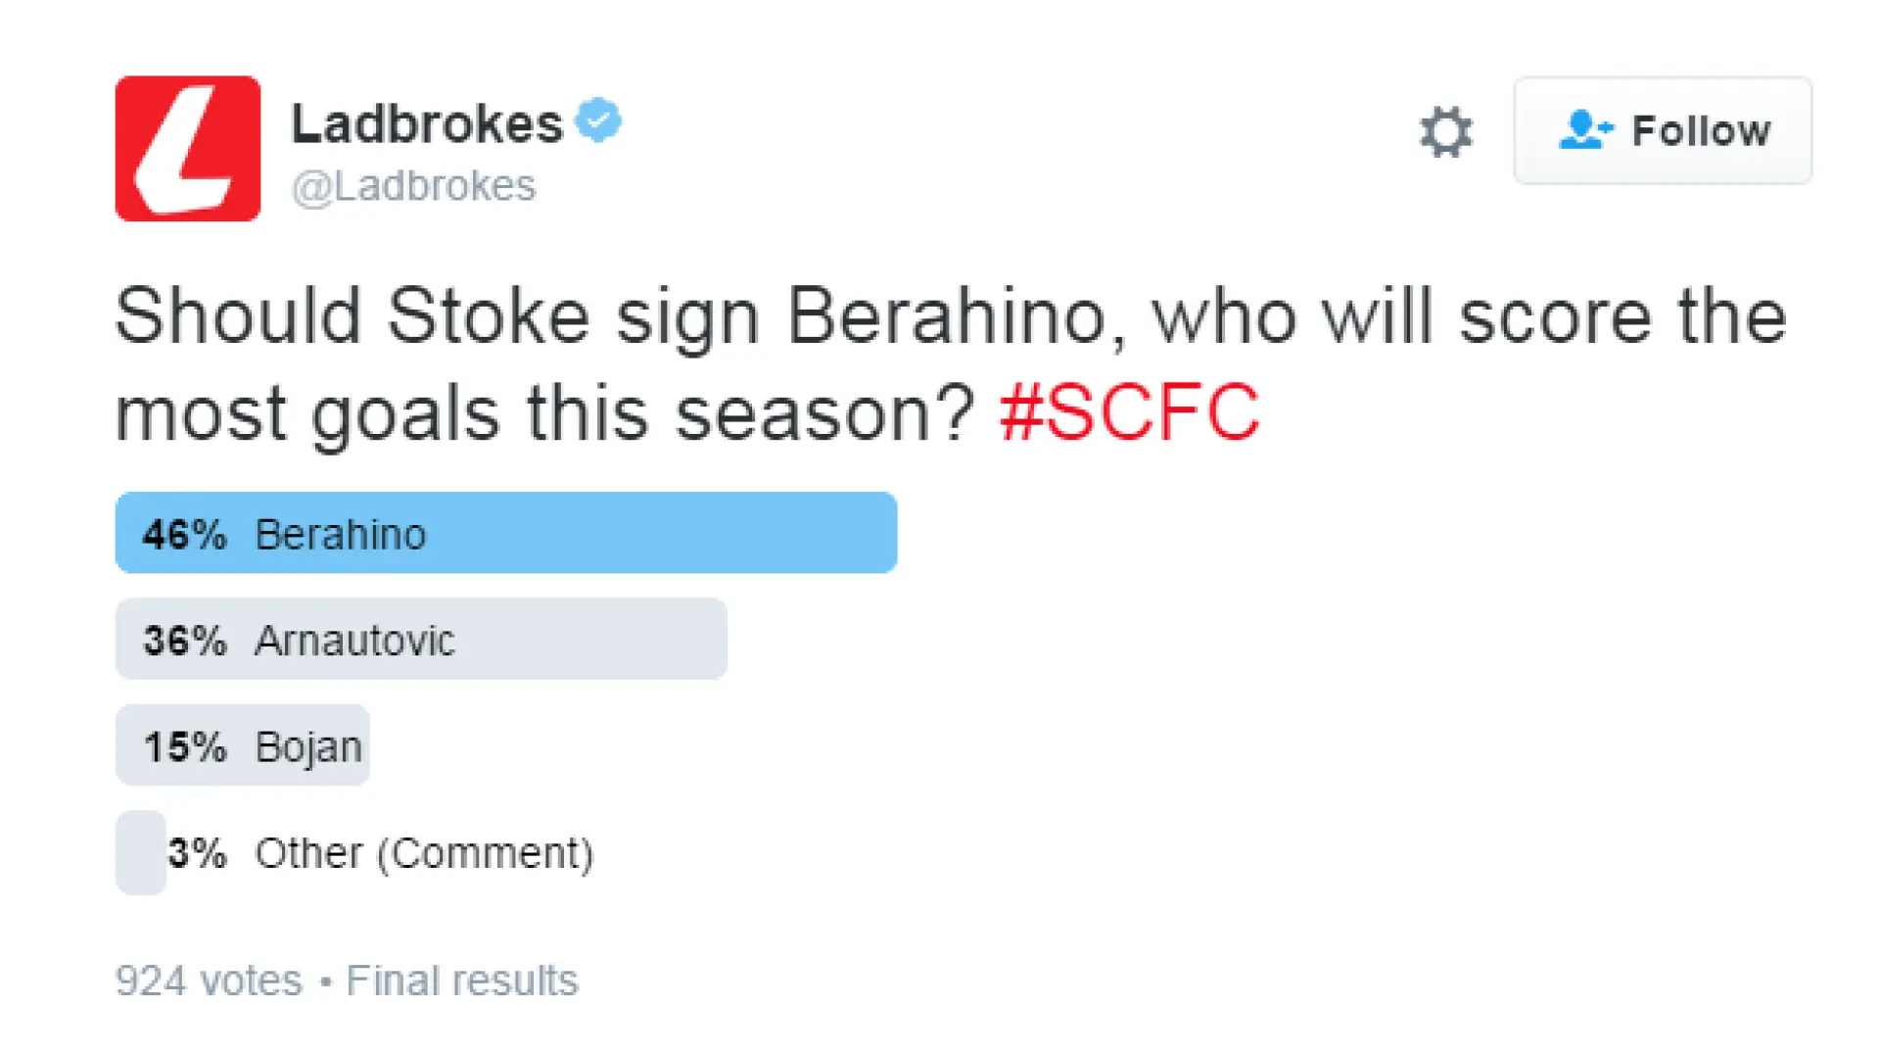Viewport: 1880px width, 1053px height.
Task: Select the Bojan poll result
Action: (x=243, y=745)
